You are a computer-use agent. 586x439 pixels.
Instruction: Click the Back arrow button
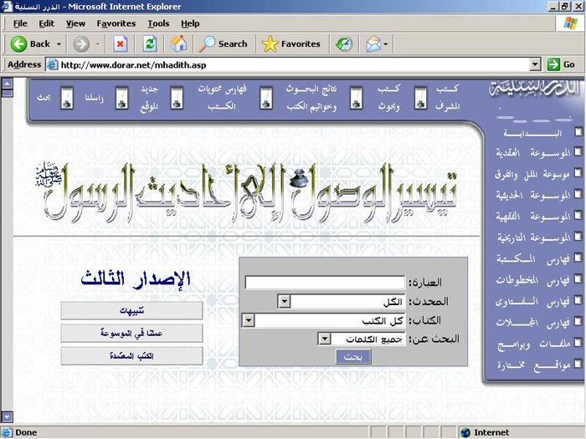(x=31, y=43)
